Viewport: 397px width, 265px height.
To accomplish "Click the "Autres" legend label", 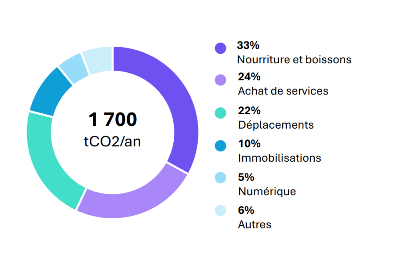I will [x=254, y=224].
